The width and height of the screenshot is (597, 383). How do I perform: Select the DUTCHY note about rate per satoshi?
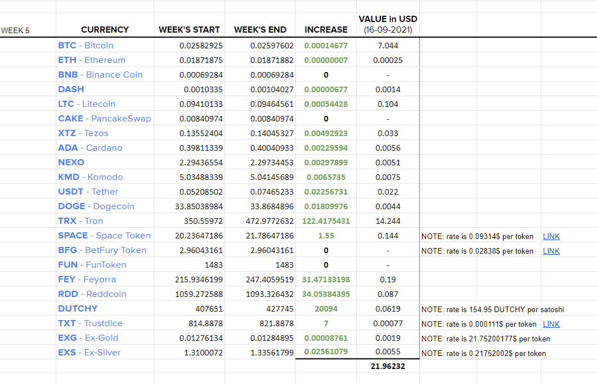[x=493, y=309]
